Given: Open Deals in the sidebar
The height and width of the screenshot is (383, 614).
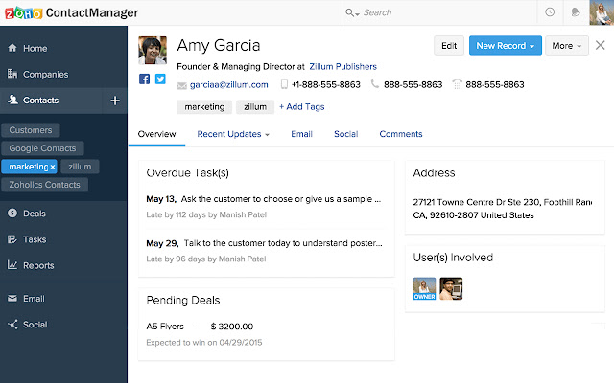Looking at the screenshot, I should coord(35,214).
